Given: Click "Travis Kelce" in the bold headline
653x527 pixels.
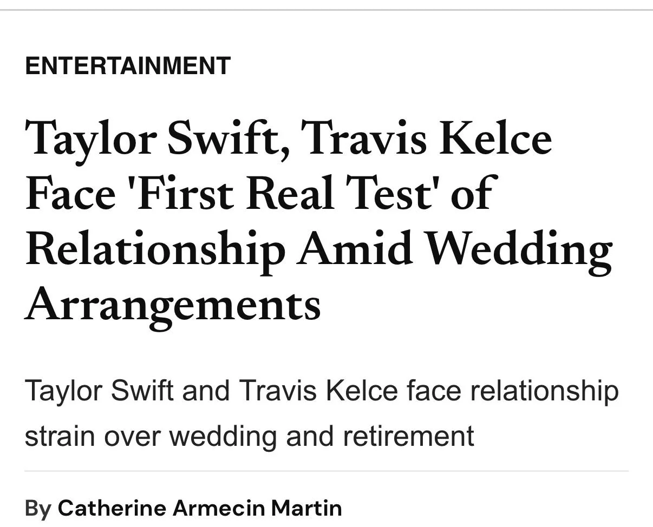Looking at the screenshot, I should (426, 138).
